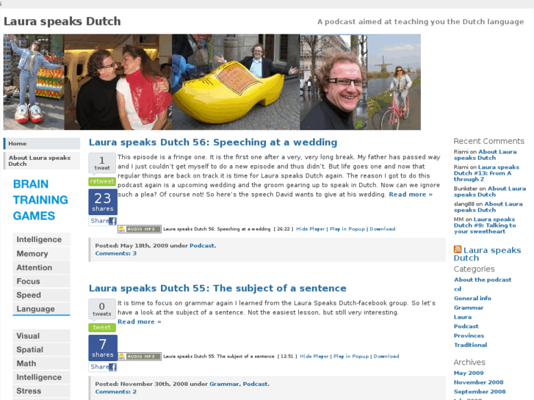Download the episode 55 audio
This screenshot has width=534, height=400.
(386, 356)
